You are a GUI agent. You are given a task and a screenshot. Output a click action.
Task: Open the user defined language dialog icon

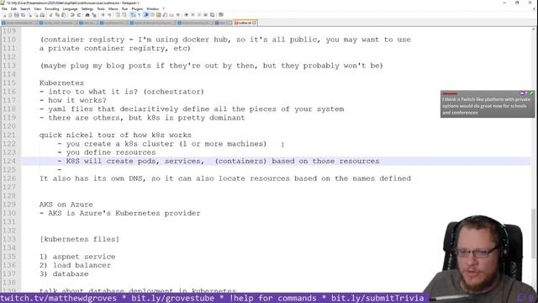click(x=152, y=15)
